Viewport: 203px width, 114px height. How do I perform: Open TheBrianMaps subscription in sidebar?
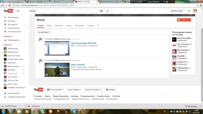click(x=13, y=48)
